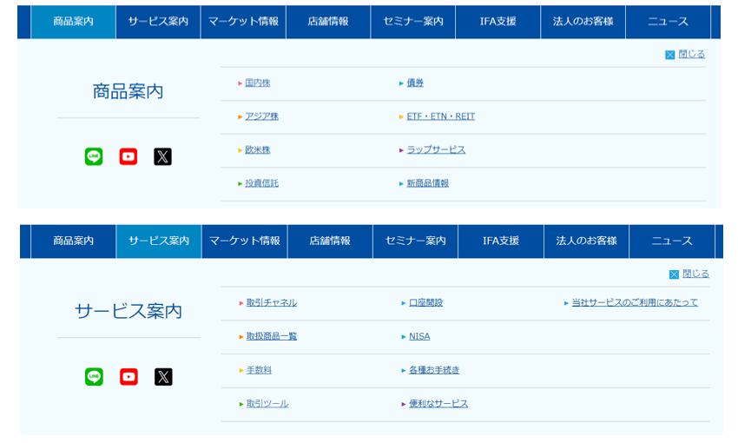This screenshot has width=738, height=443.
Task: Open the 各種お手続き link
Action: pos(434,371)
